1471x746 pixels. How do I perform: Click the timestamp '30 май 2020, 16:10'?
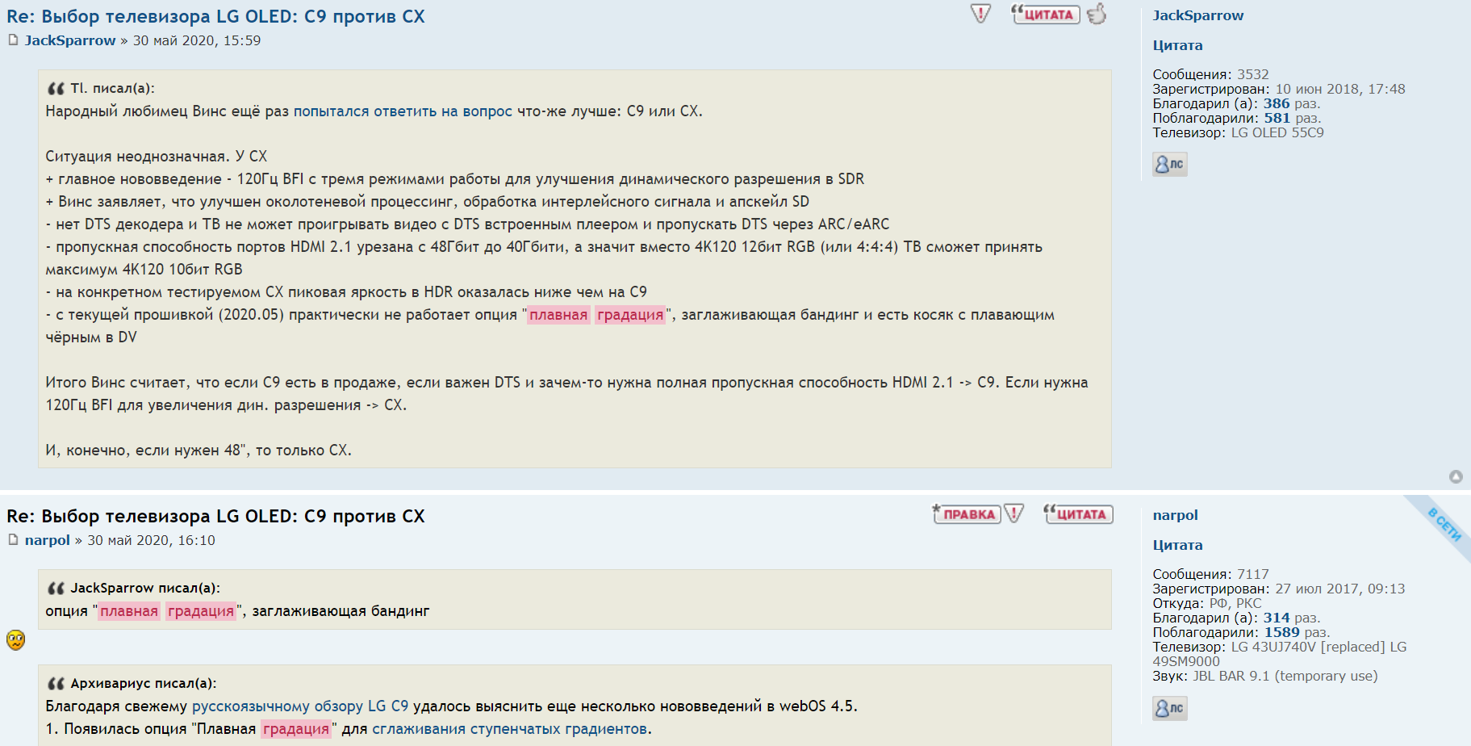pos(151,540)
